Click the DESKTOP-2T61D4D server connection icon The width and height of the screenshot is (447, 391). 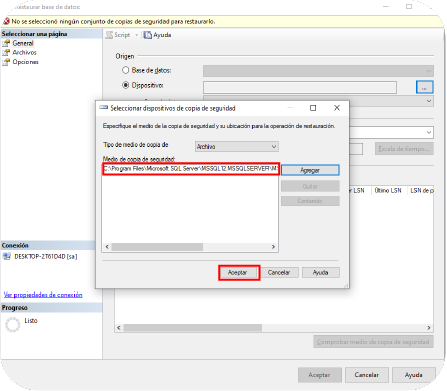click(x=7, y=256)
